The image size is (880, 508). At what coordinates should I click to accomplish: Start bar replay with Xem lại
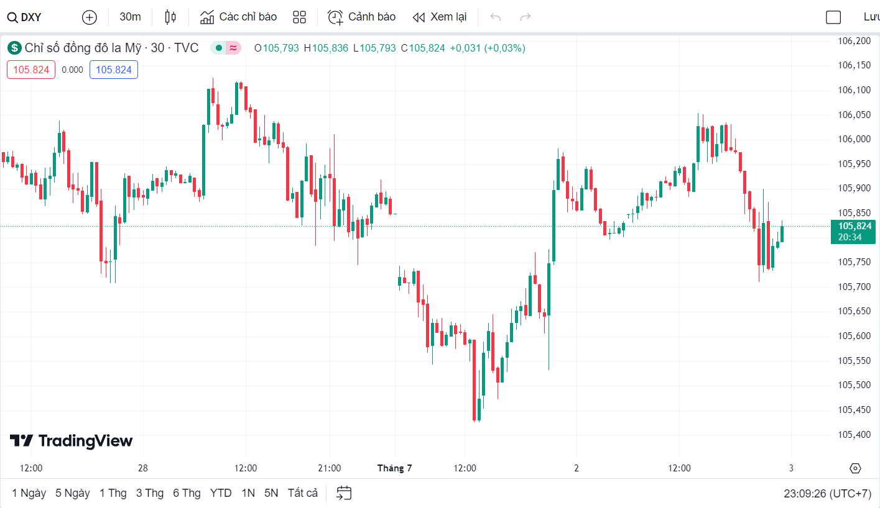tap(440, 17)
